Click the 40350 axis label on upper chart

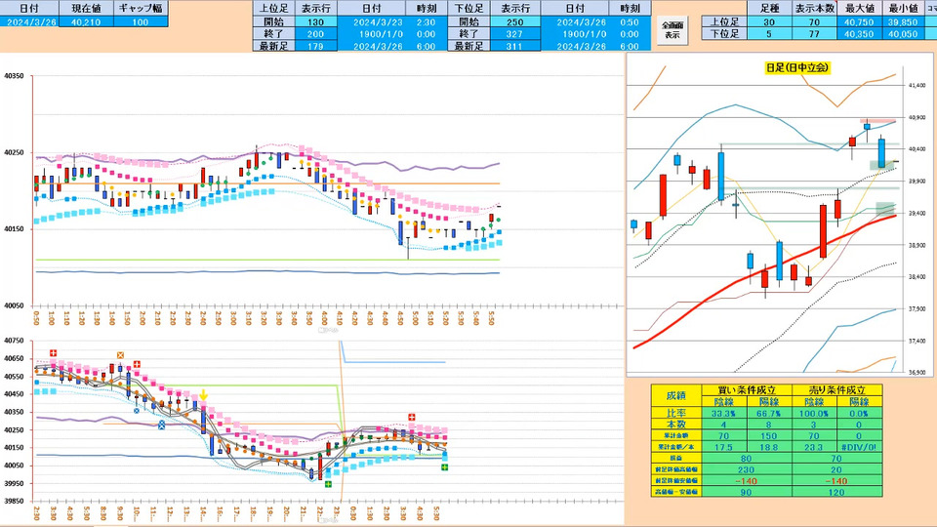pyautogui.click(x=14, y=76)
